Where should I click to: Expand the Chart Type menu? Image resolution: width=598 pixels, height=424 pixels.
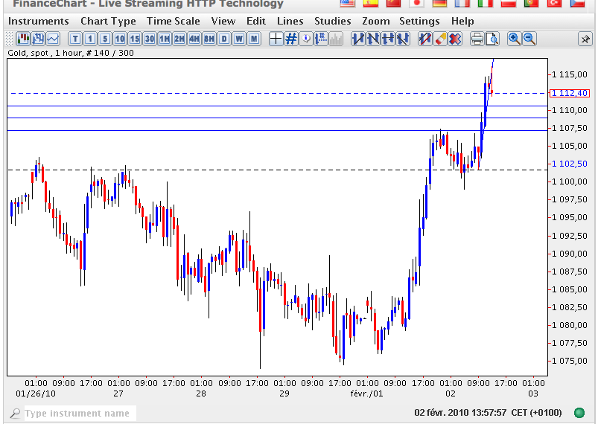[108, 21]
